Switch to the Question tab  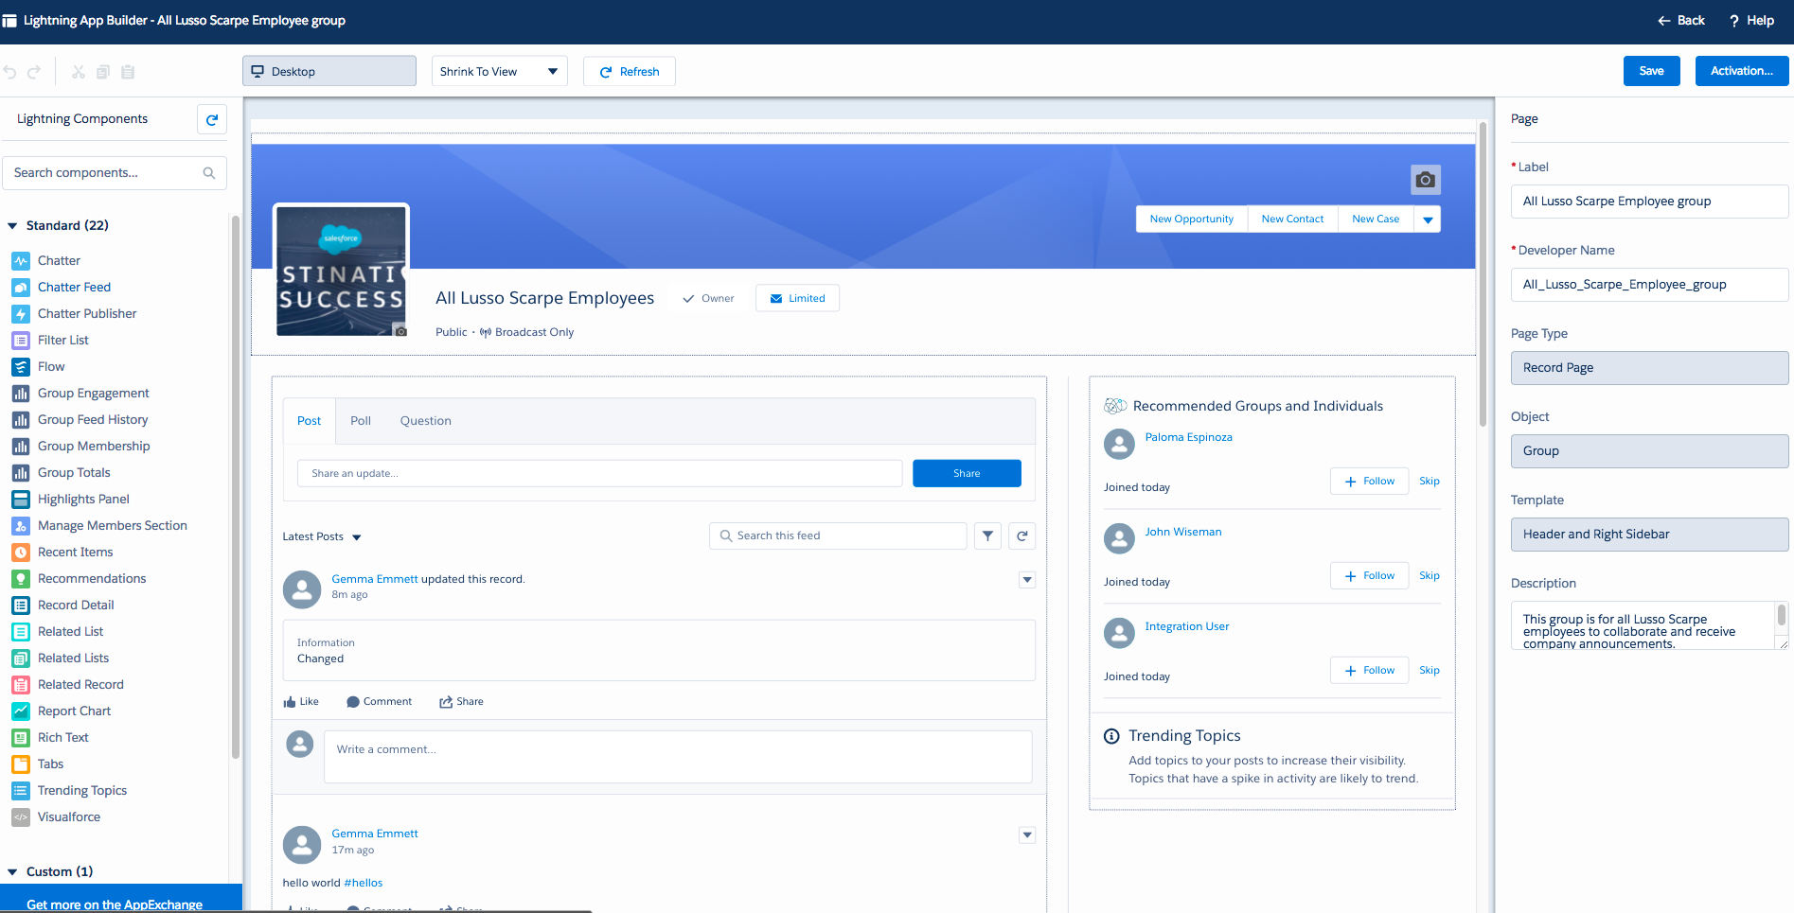click(426, 421)
